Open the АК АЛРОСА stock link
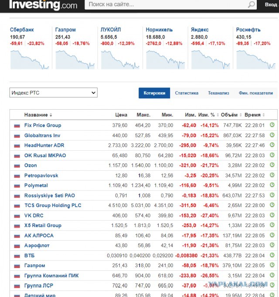The width and height of the screenshot is (279, 297). pyautogui.click(x=39, y=235)
